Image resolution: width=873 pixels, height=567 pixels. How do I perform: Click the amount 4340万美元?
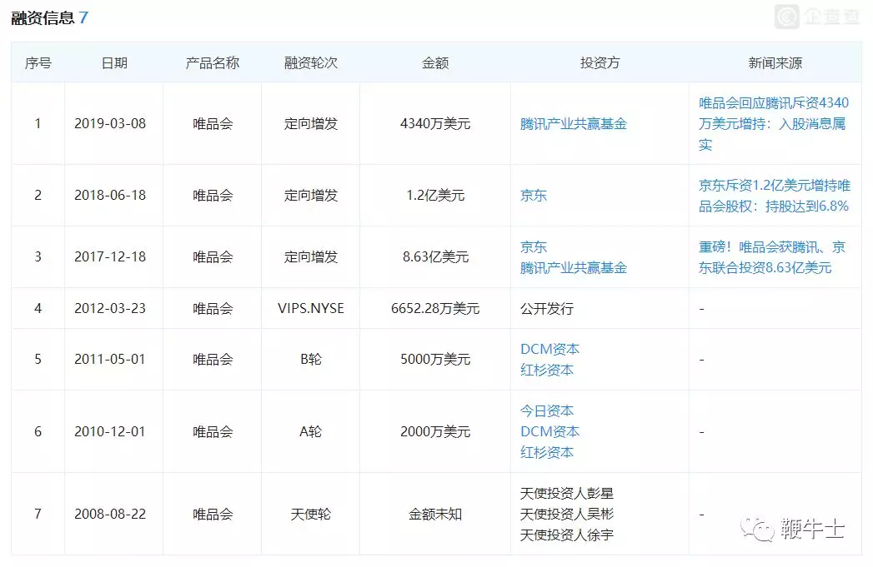(x=435, y=123)
